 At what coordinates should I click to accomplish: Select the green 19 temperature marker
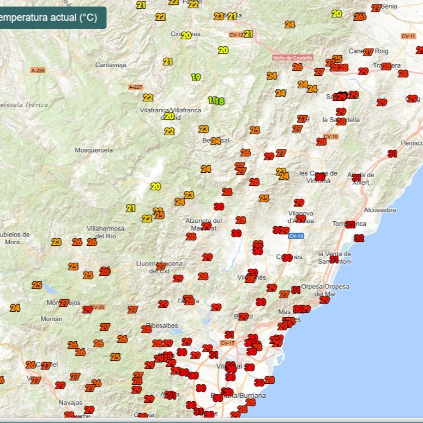(x=196, y=77)
